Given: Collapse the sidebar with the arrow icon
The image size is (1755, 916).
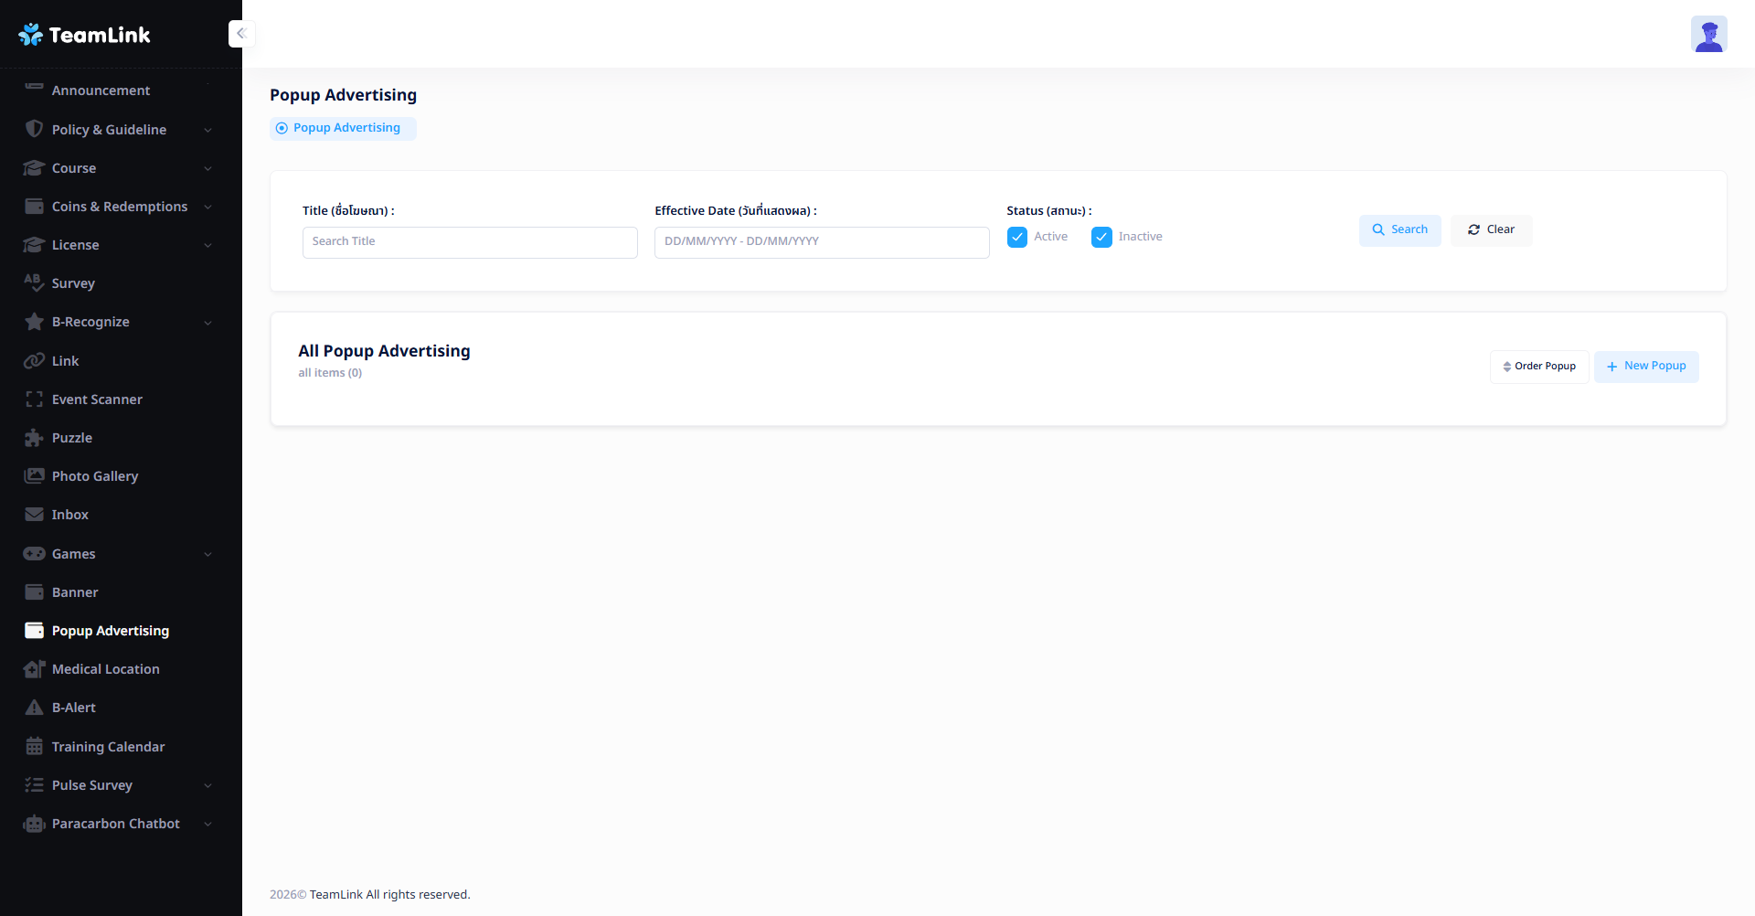Looking at the screenshot, I should pos(241,34).
